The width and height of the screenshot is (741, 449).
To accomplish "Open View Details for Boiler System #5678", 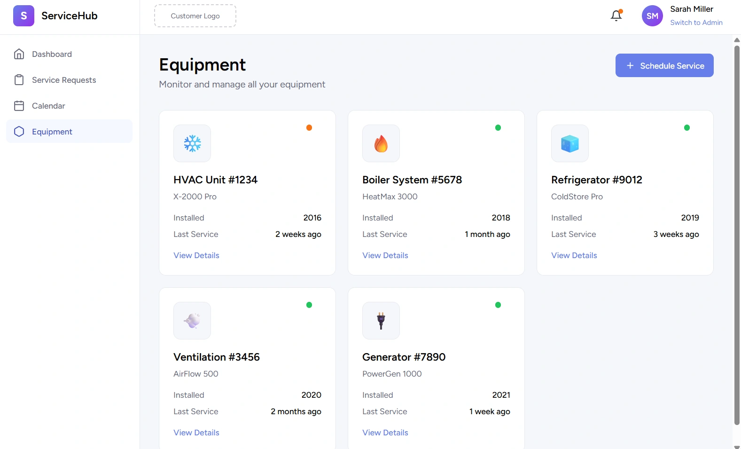I will coord(385,255).
